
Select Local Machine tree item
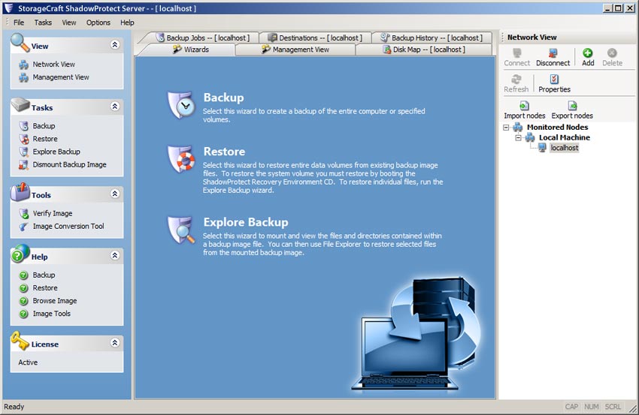coord(565,137)
